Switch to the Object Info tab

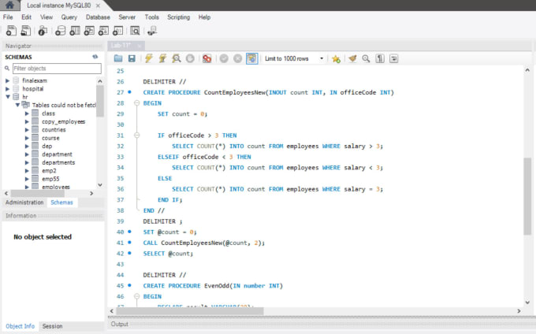click(x=20, y=326)
